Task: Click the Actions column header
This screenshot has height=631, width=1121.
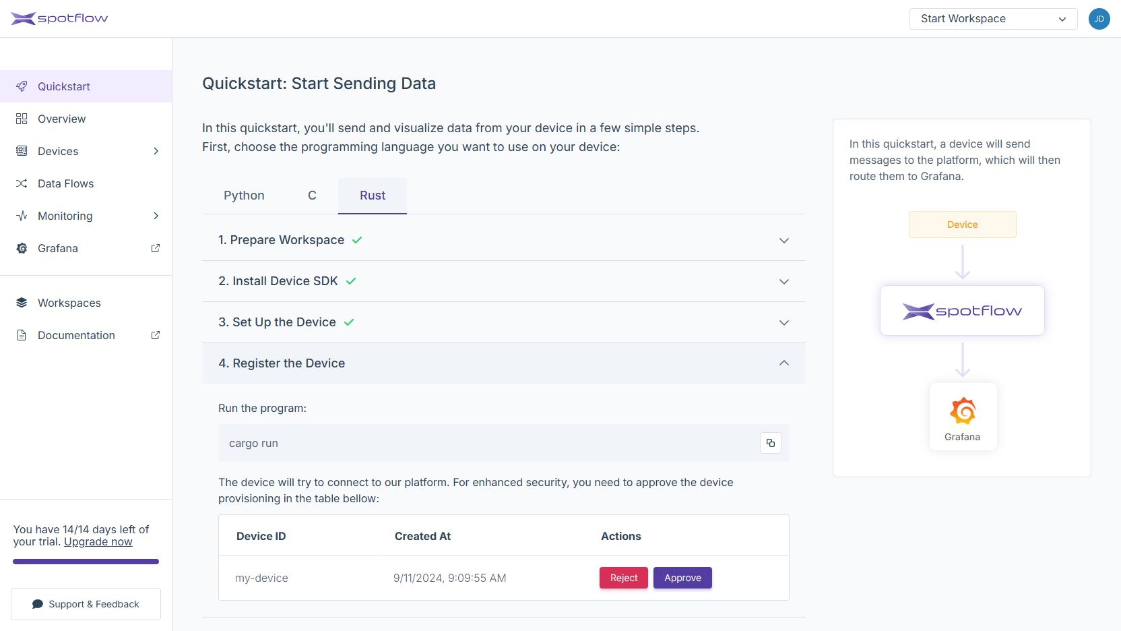Action: click(x=621, y=537)
